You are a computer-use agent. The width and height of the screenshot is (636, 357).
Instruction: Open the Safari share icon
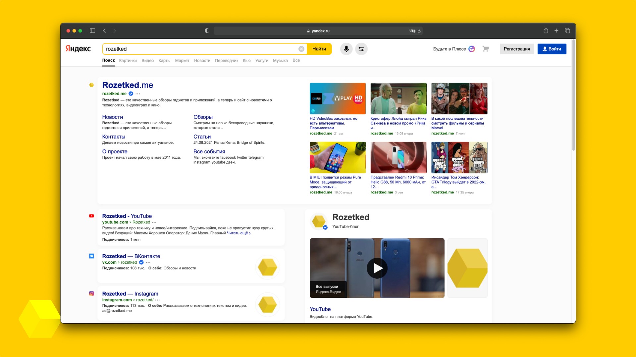pyautogui.click(x=546, y=30)
